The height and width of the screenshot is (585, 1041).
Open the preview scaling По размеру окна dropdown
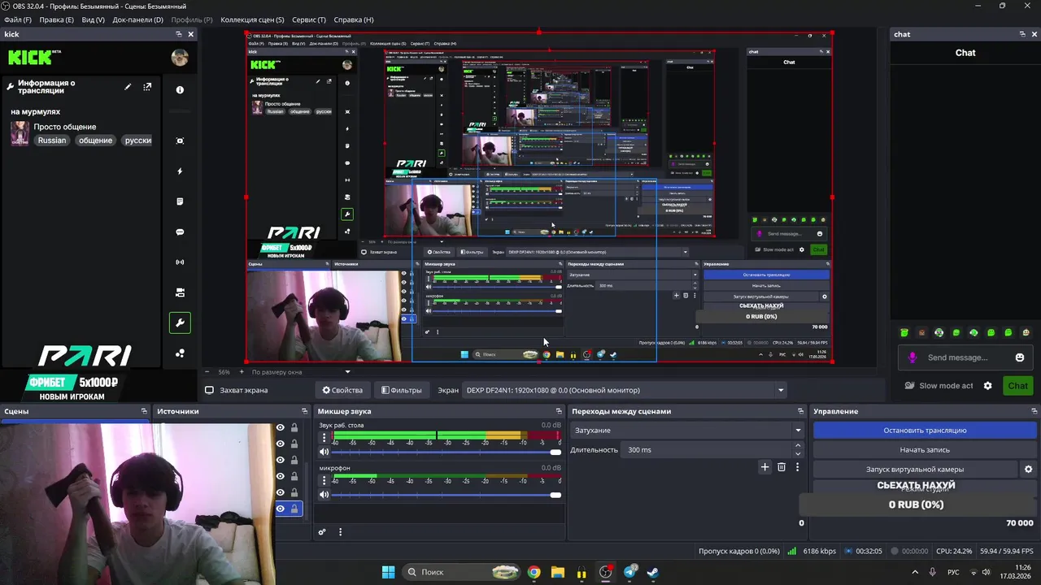(x=301, y=372)
